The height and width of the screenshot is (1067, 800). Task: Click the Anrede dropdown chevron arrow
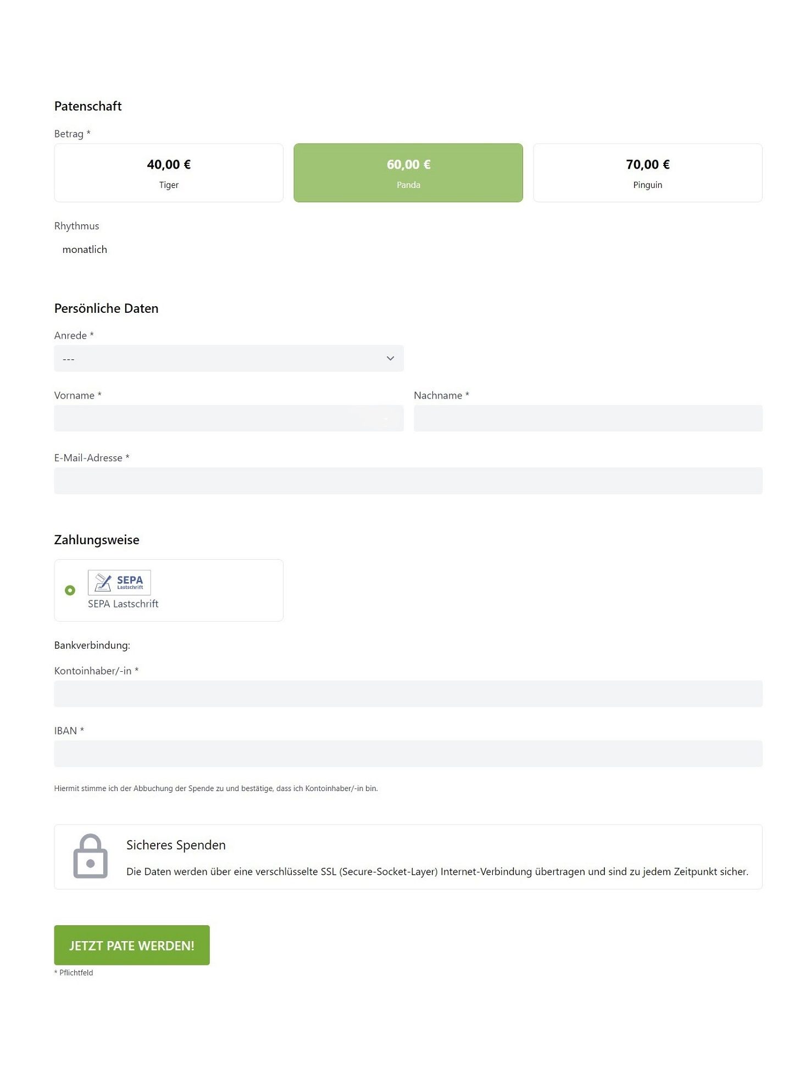tap(390, 358)
